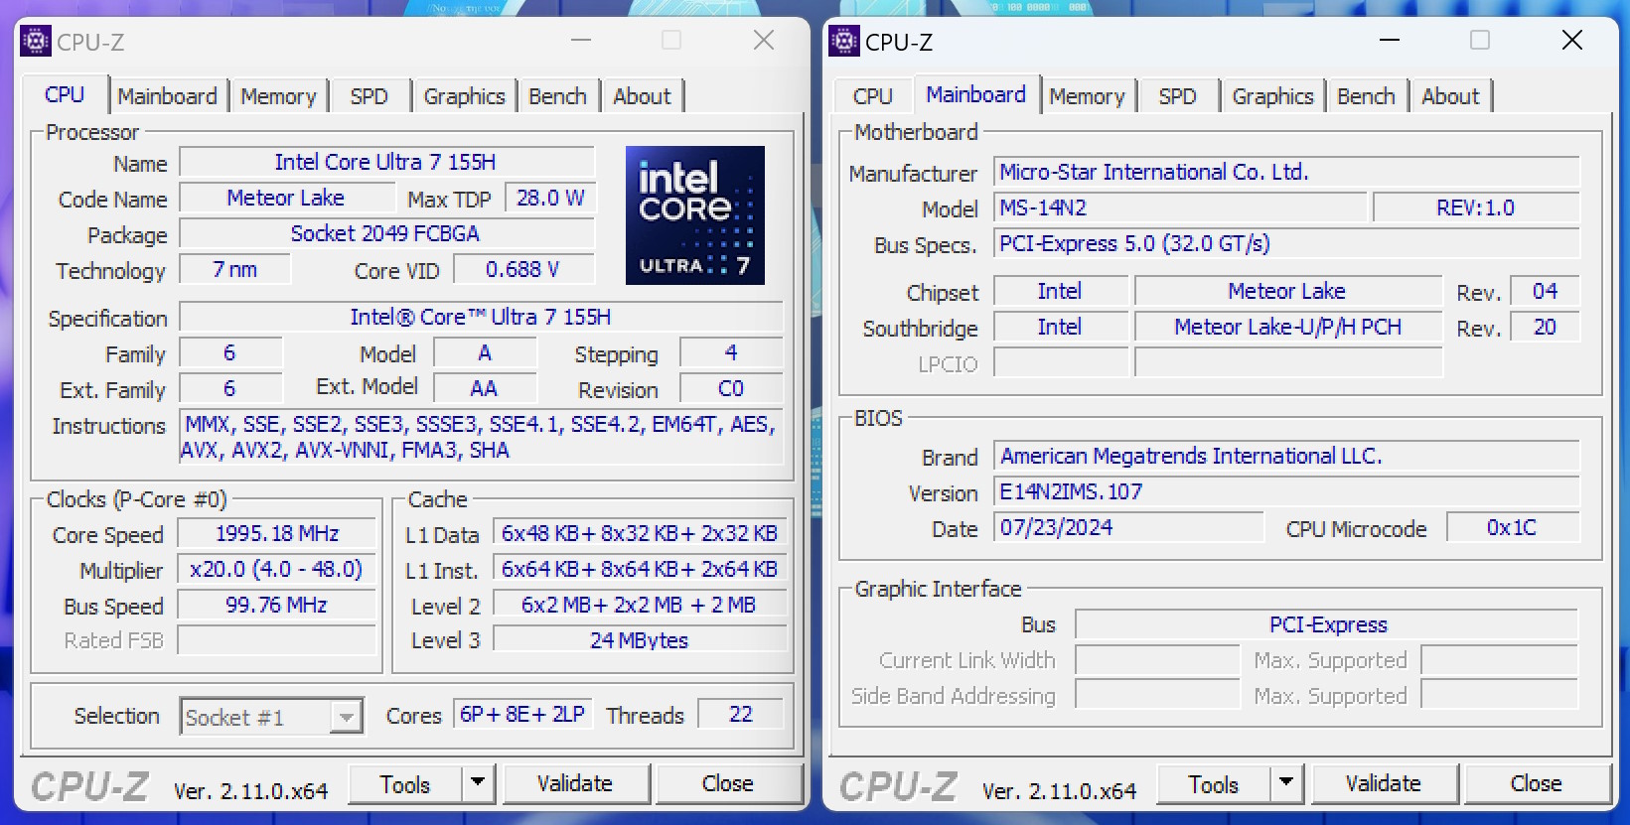The height and width of the screenshot is (825, 1630).
Task: Open SPD tab in right window
Action: click(1177, 96)
